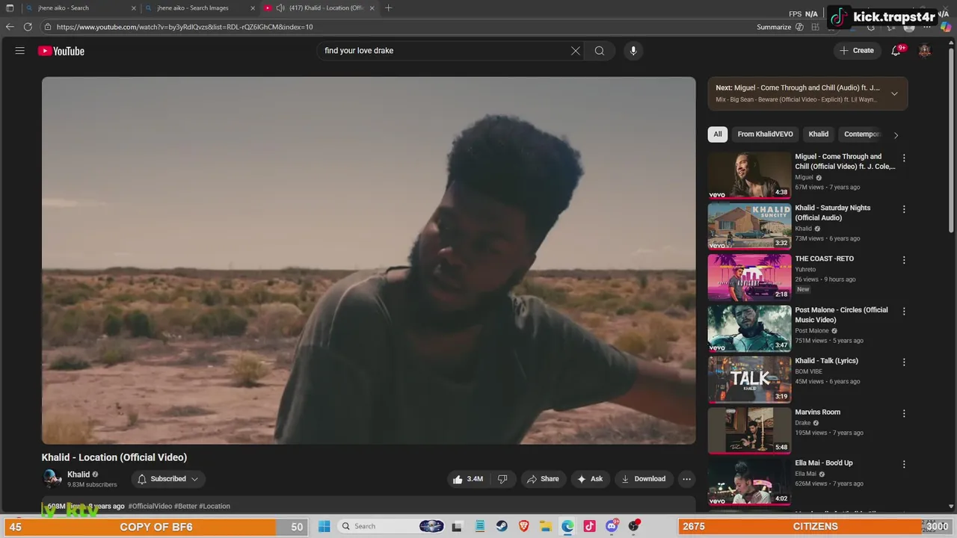
Task: Start voice search with the microphone
Action: [x=633, y=51]
